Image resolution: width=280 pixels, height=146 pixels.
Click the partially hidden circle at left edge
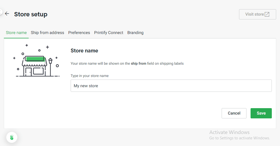pos(1,12)
